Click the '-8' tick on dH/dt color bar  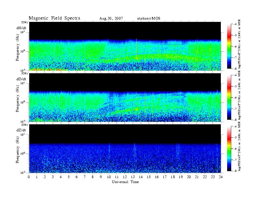pyautogui.click(x=235, y=69)
